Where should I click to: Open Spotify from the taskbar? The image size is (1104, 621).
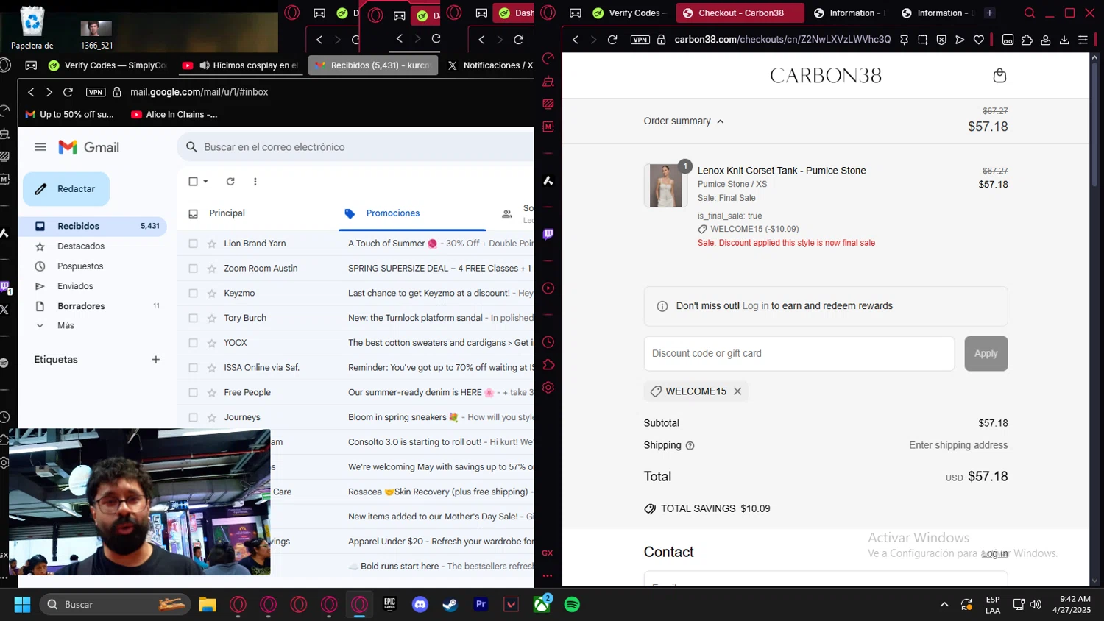coord(572,605)
